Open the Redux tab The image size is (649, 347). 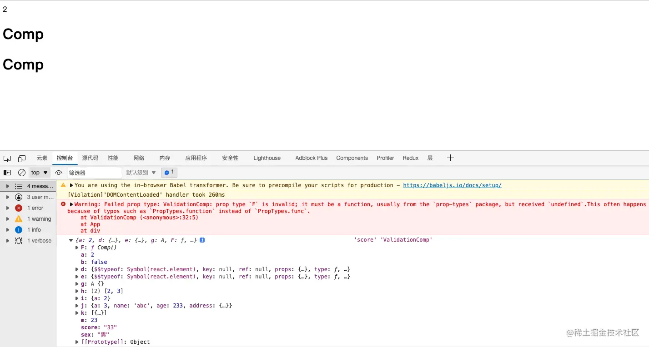point(410,158)
